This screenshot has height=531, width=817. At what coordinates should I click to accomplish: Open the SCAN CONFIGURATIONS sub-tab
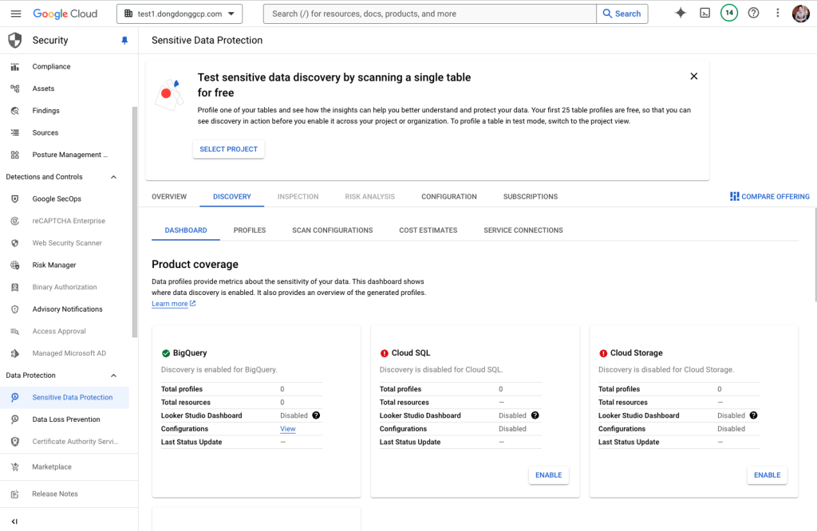pos(333,230)
